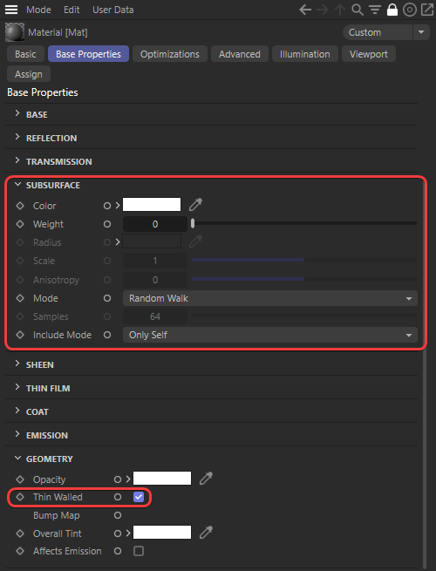Enable the Affects Emission checkbox

point(139,551)
